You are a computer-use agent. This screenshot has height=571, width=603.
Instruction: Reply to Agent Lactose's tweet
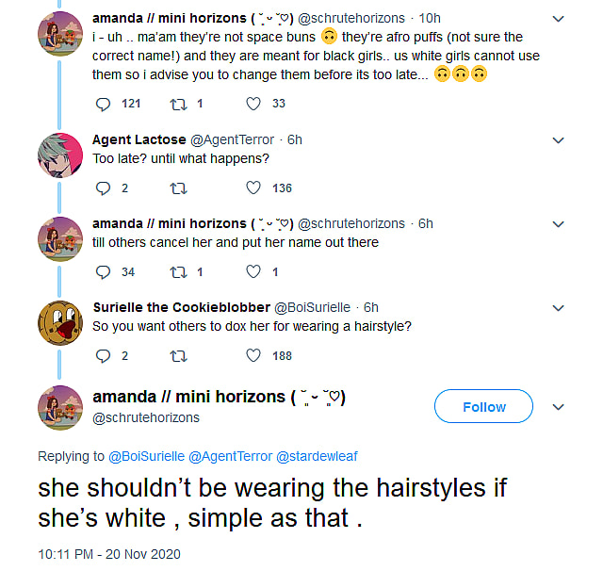(x=104, y=188)
